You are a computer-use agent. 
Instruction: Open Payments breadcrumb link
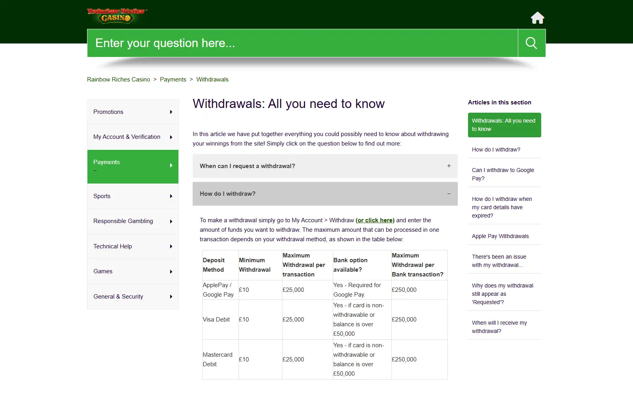173,79
